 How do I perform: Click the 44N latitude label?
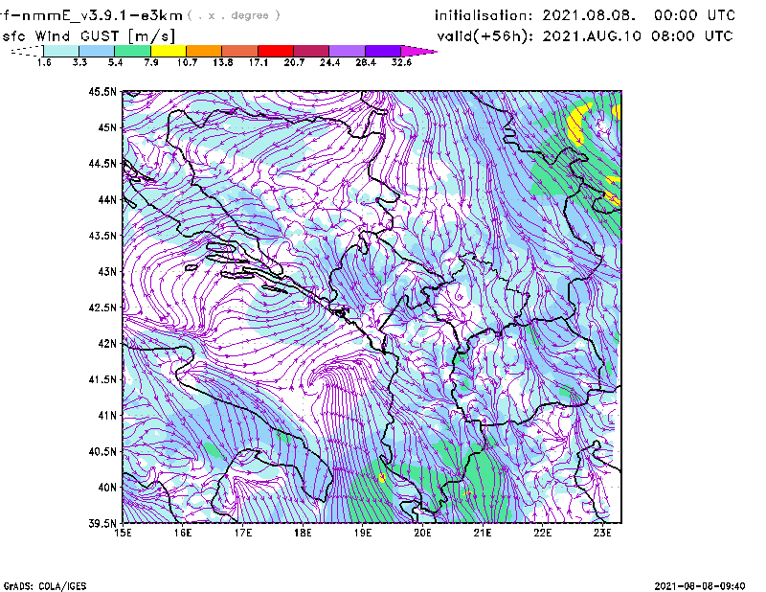point(107,199)
